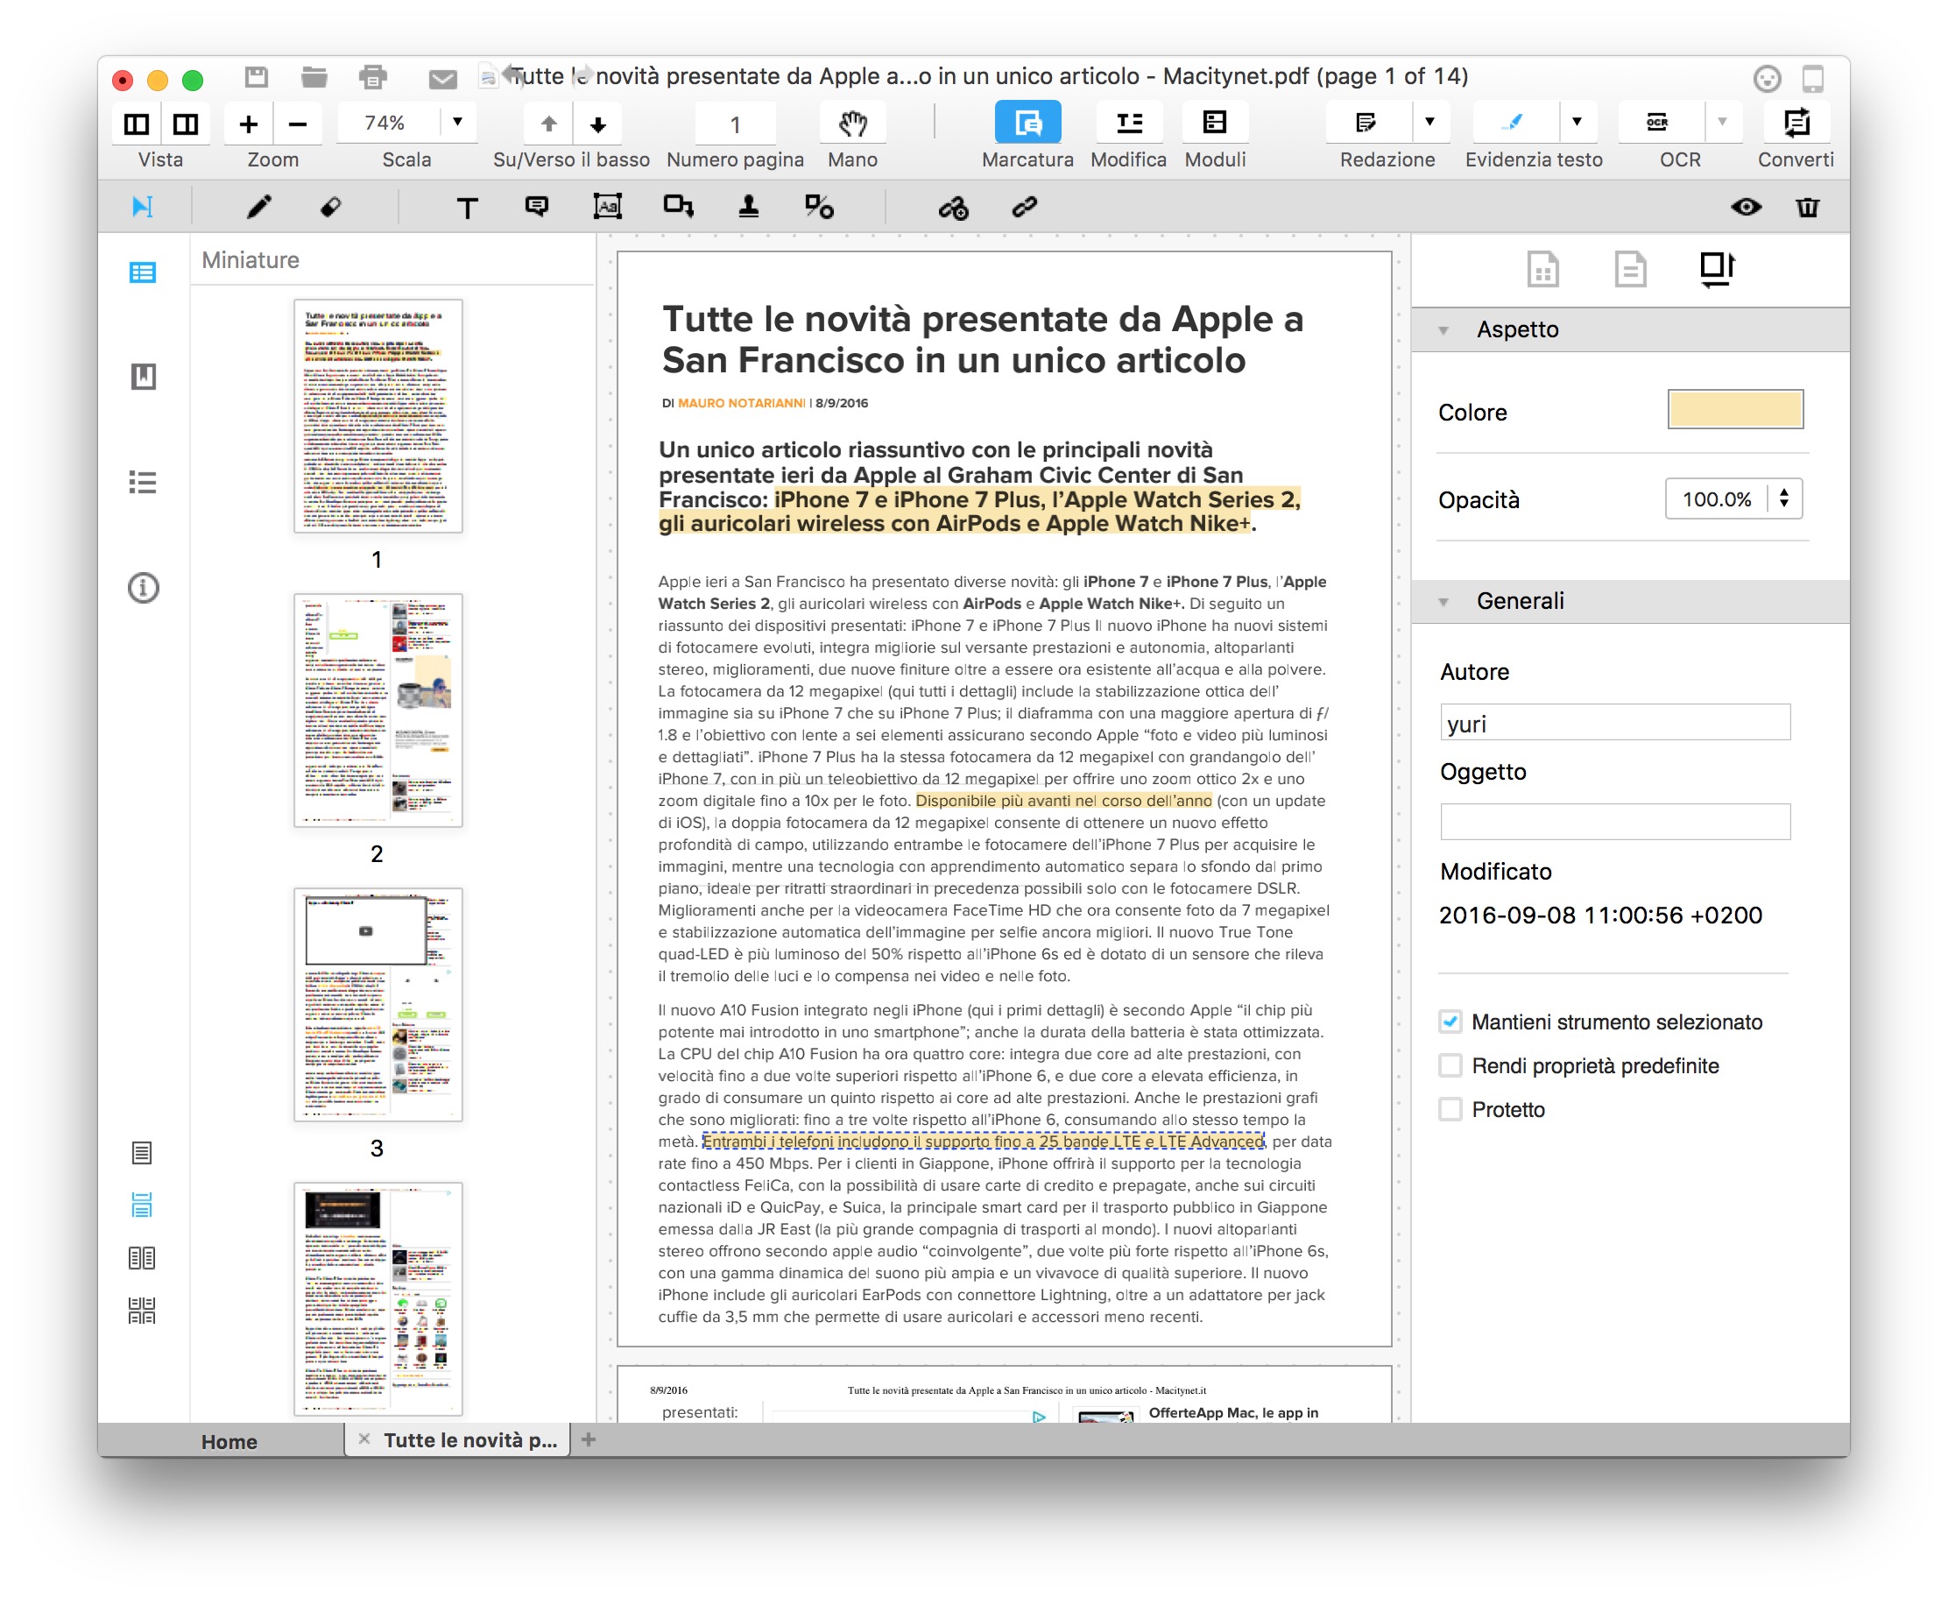Uncheck Mantieni strumento selezionato
1948x1598 pixels.
coord(1450,1022)
